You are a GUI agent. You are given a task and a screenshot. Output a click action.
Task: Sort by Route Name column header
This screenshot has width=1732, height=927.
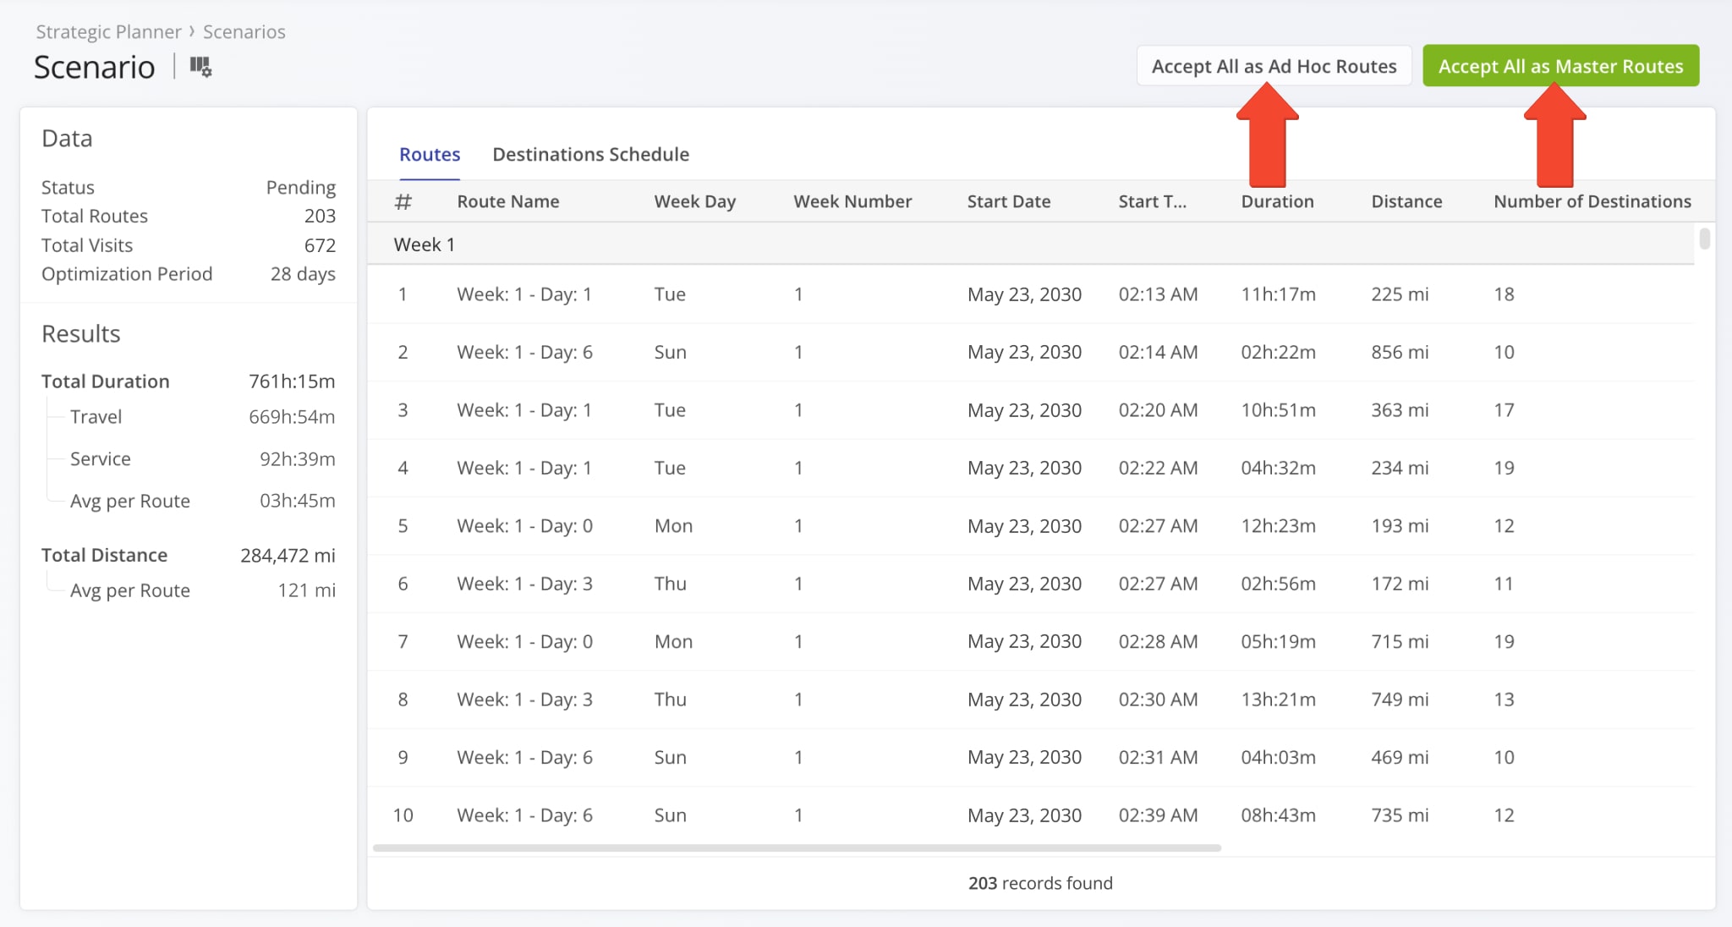(508, 201)
